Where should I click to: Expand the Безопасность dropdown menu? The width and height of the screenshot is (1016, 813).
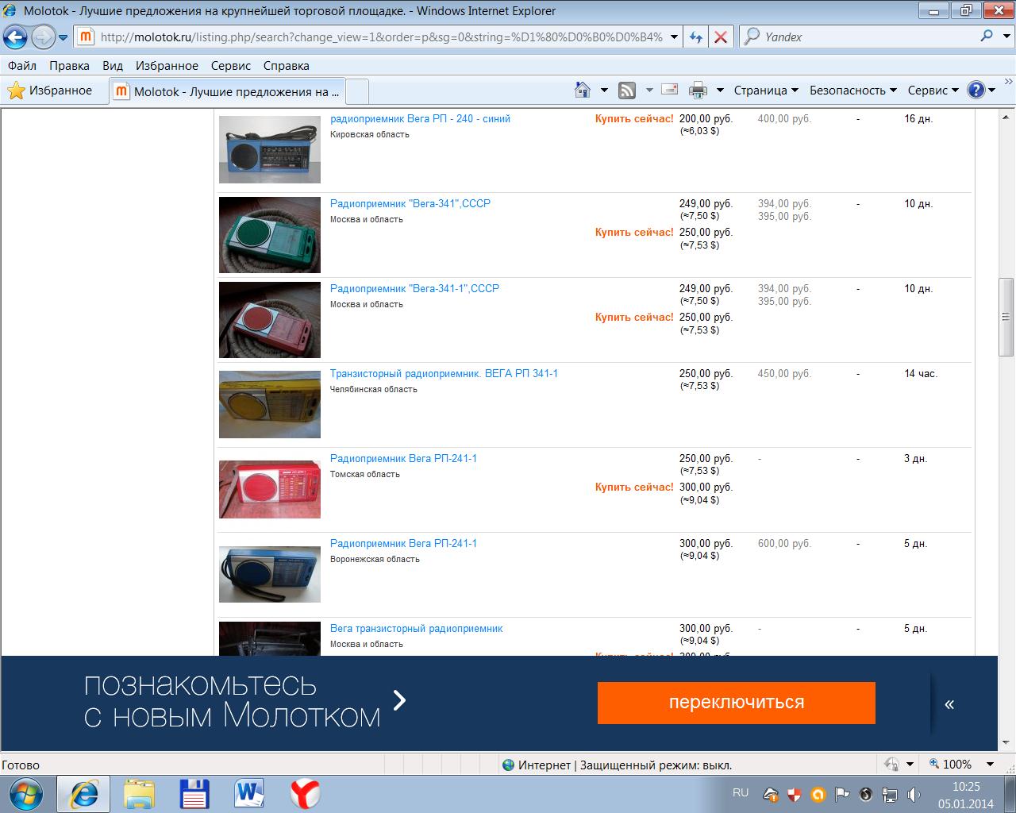tap(852, 91)
